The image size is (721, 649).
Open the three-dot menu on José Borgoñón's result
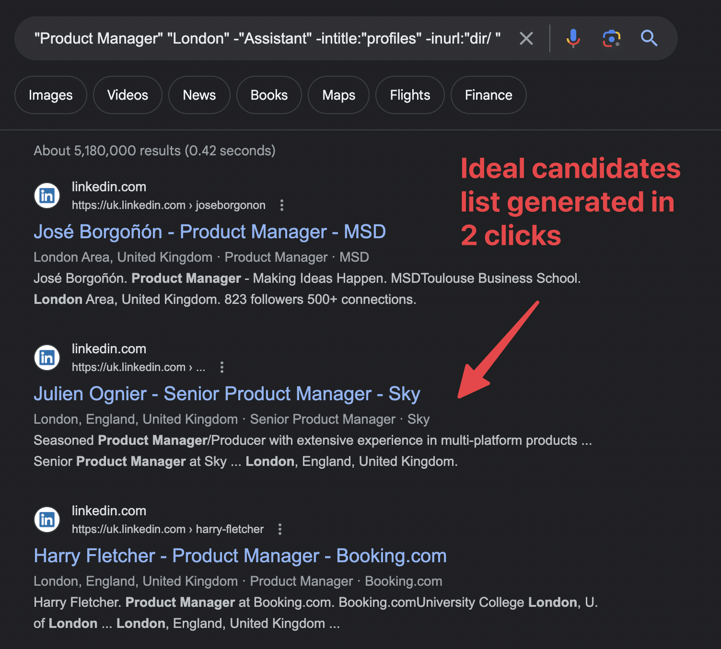click(x=281, y=205)
